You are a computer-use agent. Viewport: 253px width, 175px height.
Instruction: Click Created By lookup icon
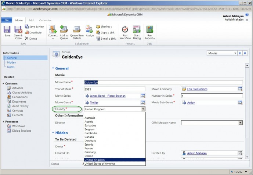[x=240, y=153]
